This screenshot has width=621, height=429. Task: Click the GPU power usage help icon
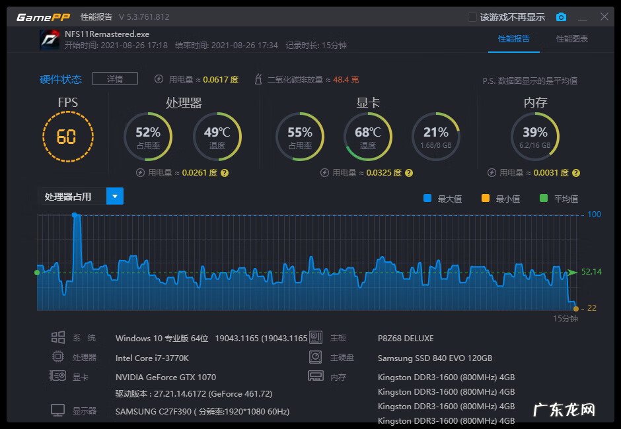coord(409,173)
